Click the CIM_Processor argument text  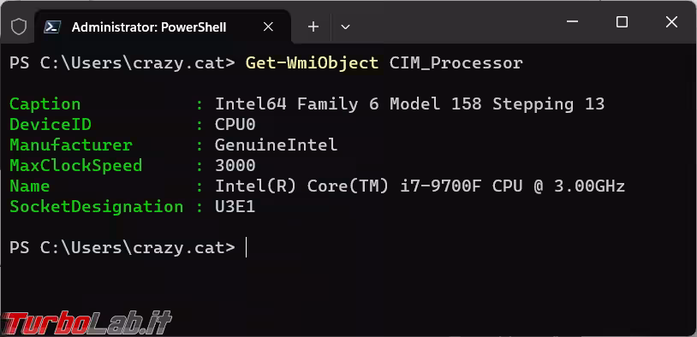pos(456,63)
